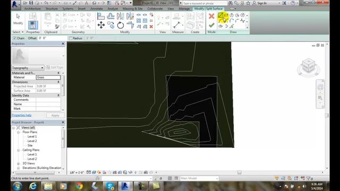
Task: Select the Pick Lines draw tool
Action: tap(232, 26)
